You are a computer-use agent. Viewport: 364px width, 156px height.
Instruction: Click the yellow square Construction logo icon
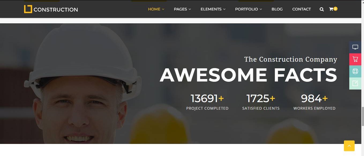[x=28, y=9]
